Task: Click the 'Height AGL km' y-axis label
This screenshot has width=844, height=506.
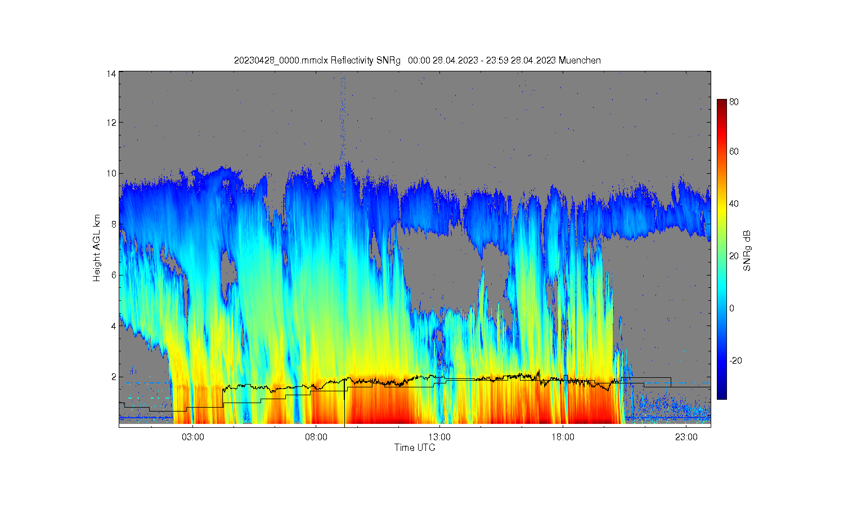Action: [97, 248]
